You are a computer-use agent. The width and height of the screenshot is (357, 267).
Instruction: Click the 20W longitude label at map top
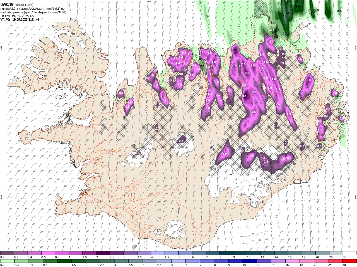pos(148,1)
